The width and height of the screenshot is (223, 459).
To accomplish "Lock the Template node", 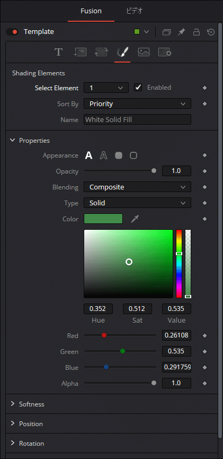I will tap(197, 32).
